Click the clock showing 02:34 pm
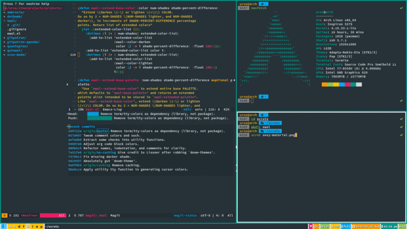407x229 pixels. 389,226
